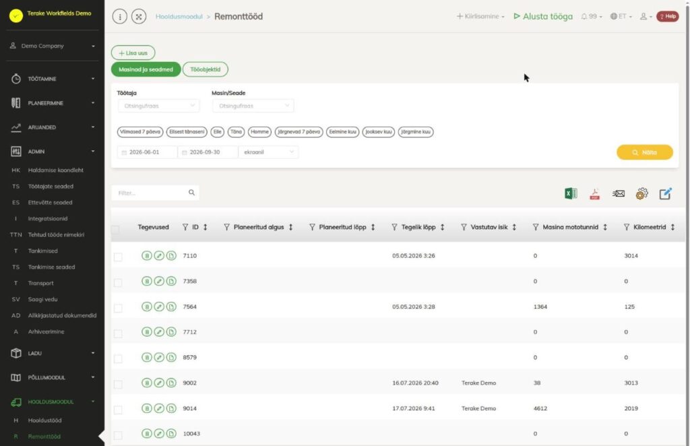Tick the checkbox for row 7358
Screen dimensions: 690x446
(x=118, y=282)
